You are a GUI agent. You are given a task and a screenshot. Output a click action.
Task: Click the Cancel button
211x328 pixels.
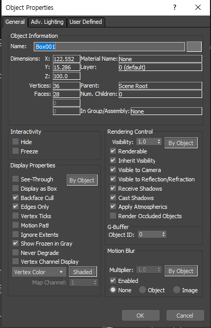point(185,316)
